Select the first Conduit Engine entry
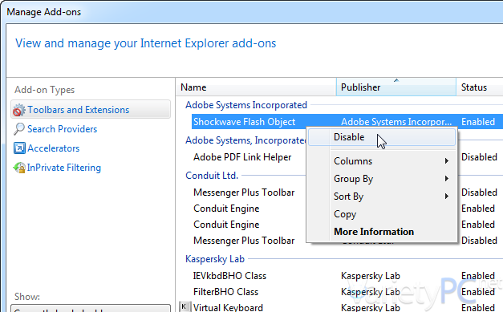The height and width of the screenshot is (312, 503). [x=226, y=209]
